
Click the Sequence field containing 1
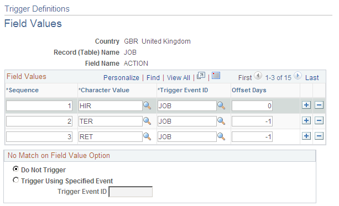[x=39, y=106]
